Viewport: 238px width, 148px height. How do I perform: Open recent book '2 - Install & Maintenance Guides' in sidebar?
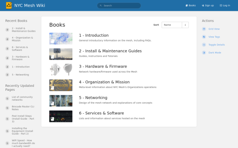click(x=24, y=30)
